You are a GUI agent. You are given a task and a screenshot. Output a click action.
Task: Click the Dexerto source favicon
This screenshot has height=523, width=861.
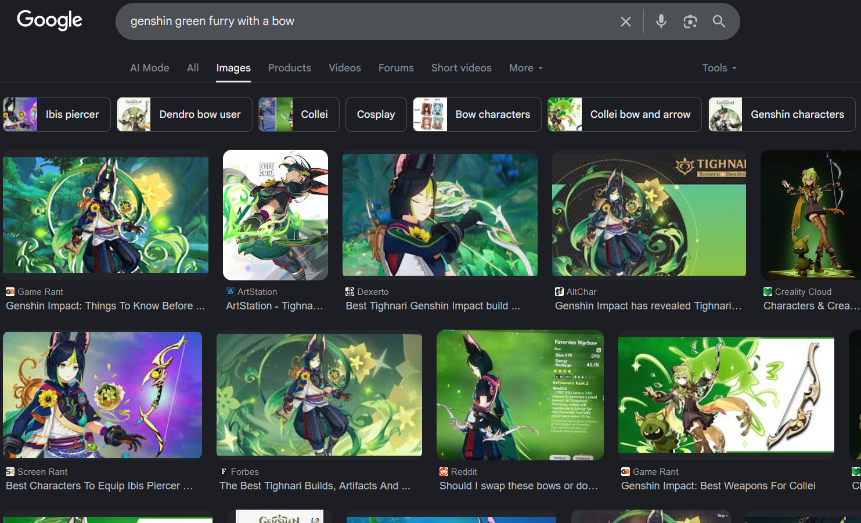coord(350,292)
